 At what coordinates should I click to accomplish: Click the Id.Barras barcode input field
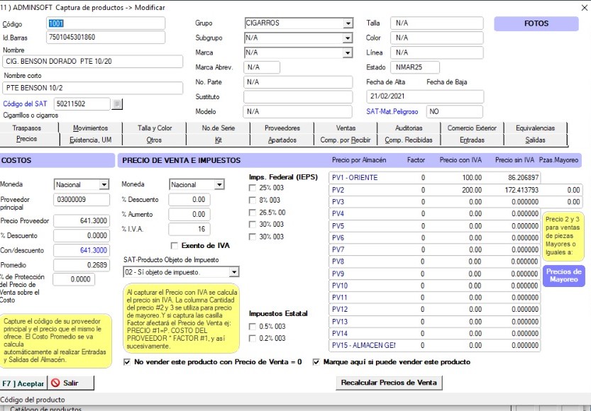(105, 37)
